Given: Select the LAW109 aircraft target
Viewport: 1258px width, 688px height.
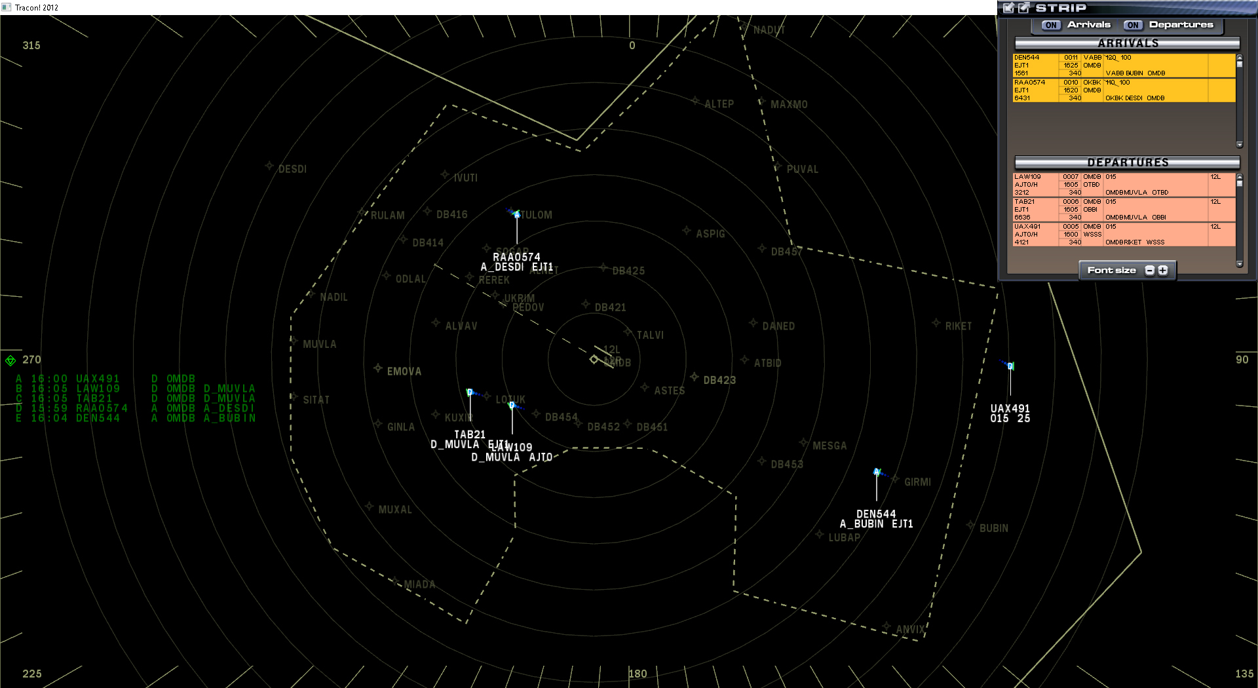Looking at the screenshot, I should tap(512, 406).
